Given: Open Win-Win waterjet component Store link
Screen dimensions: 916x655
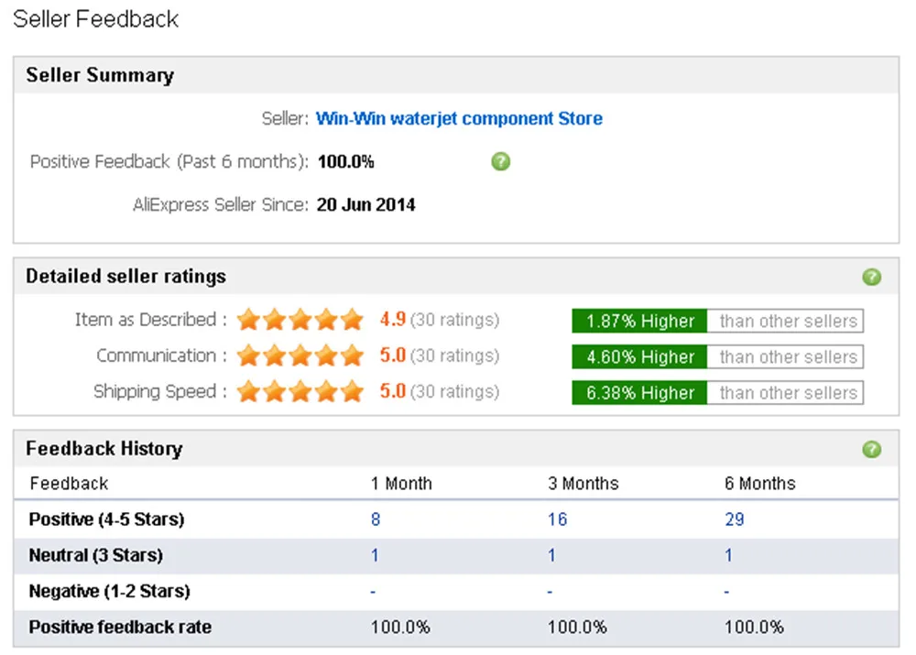Looking at the screenshot, I should click(x=459, y=118).
